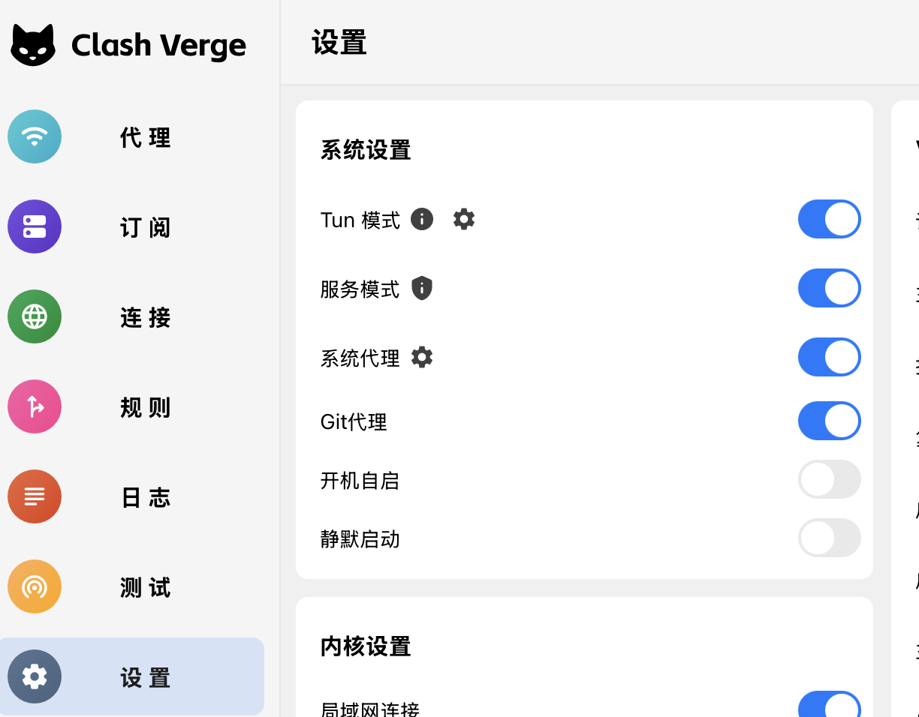Click the Tun 模式 info icon
The image size is (919, 717).
pos(422,220)
